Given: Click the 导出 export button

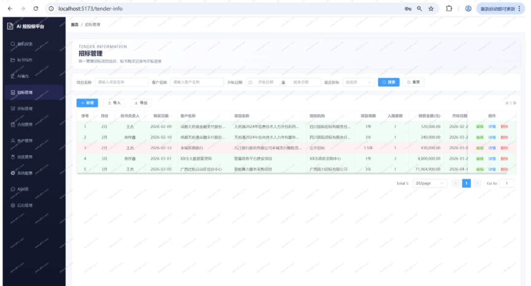Looking at the screenshot, I should coord(141,103).
